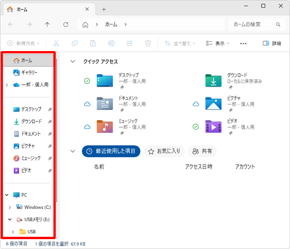
Task: Collapse the クイック アクセス section chevron
Action: pos(72,62)
